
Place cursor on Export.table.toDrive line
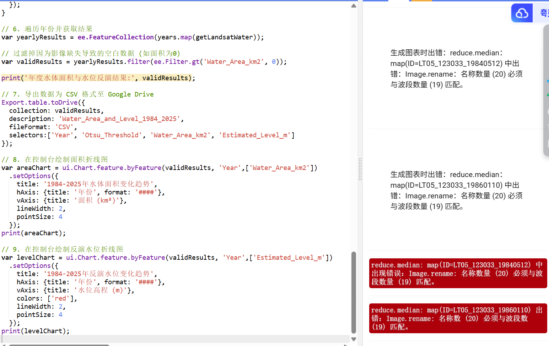(x=43, y=103)
